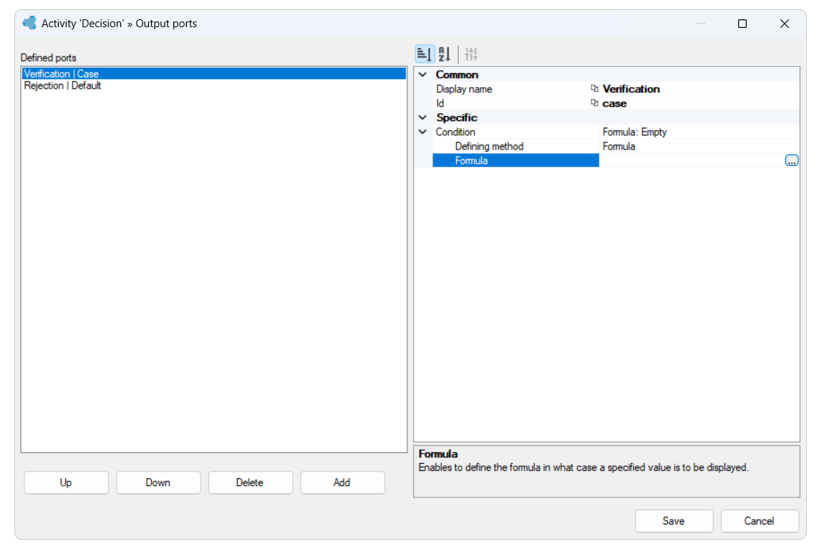Viewport: 829px width, 549px height.
Task: Click the translation icon beside Display name
Action: click(594, 89)
